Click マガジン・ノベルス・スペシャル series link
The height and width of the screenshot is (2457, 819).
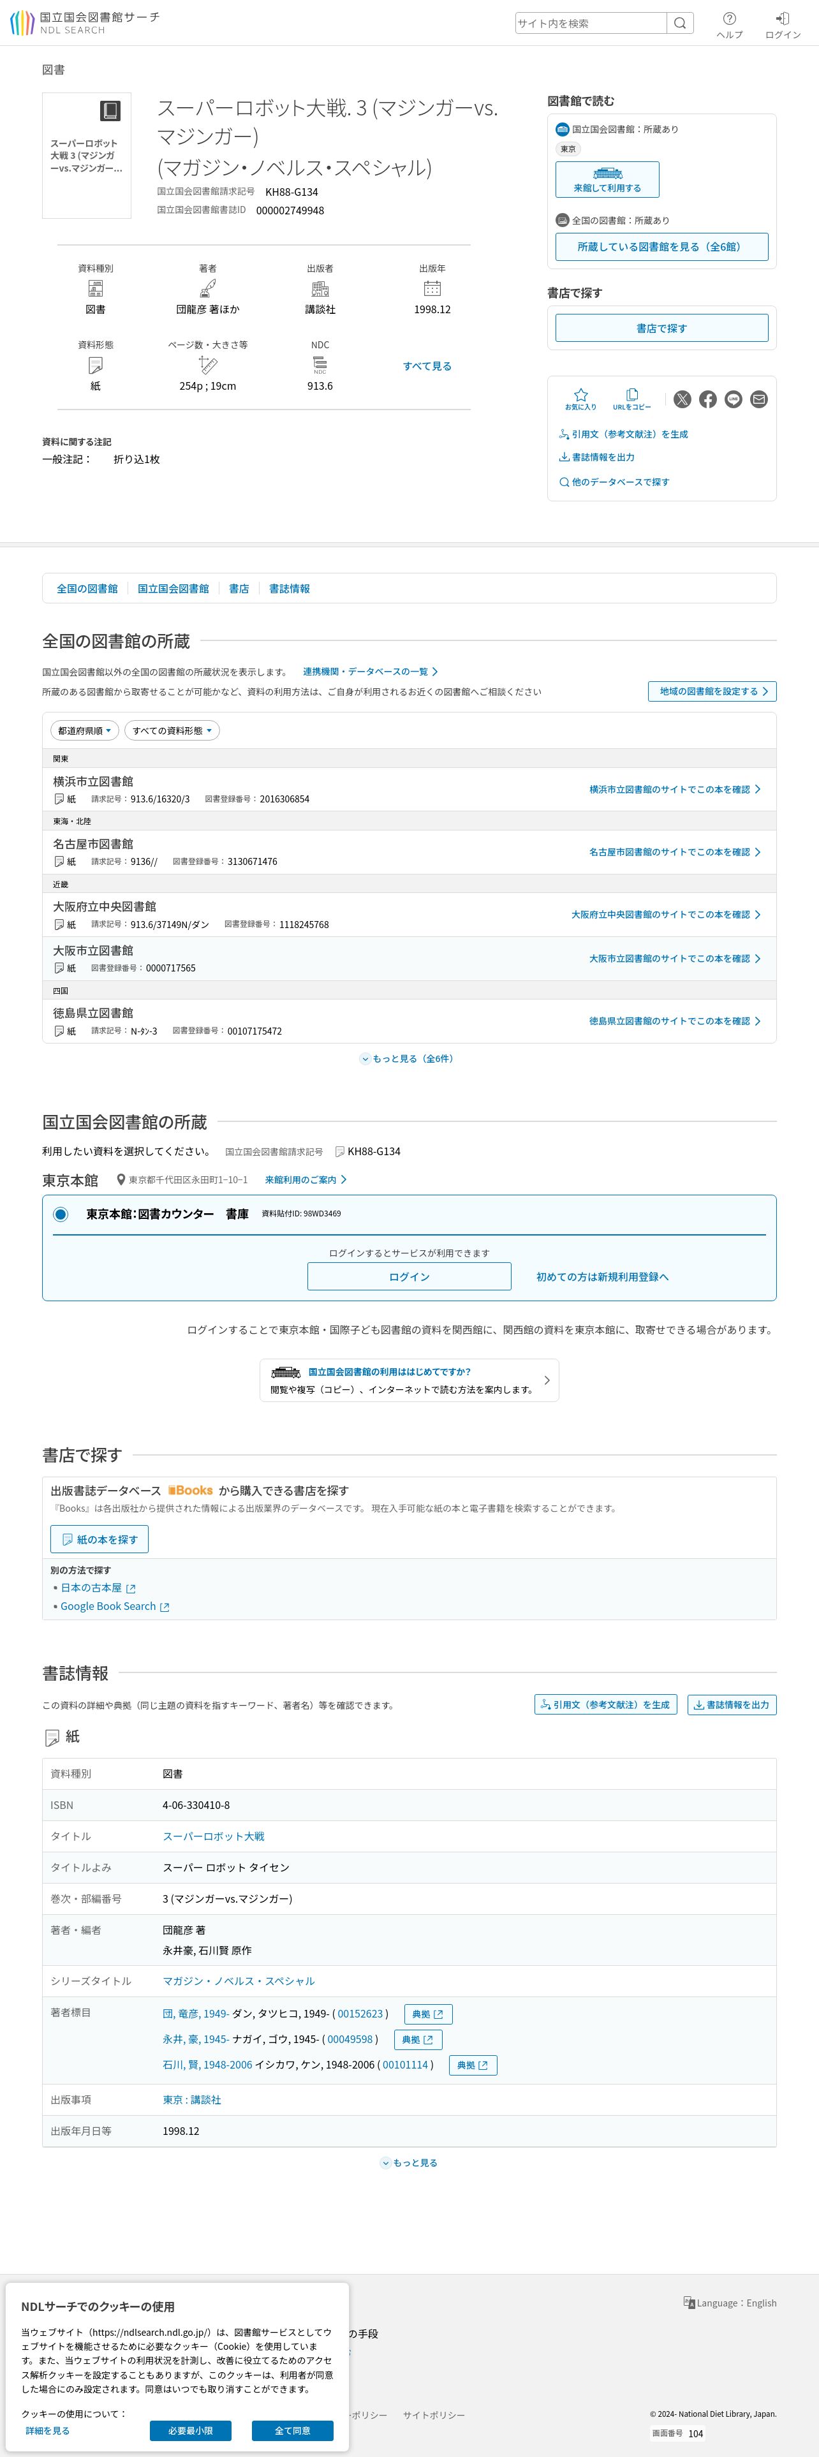[x=239, y=1981]
